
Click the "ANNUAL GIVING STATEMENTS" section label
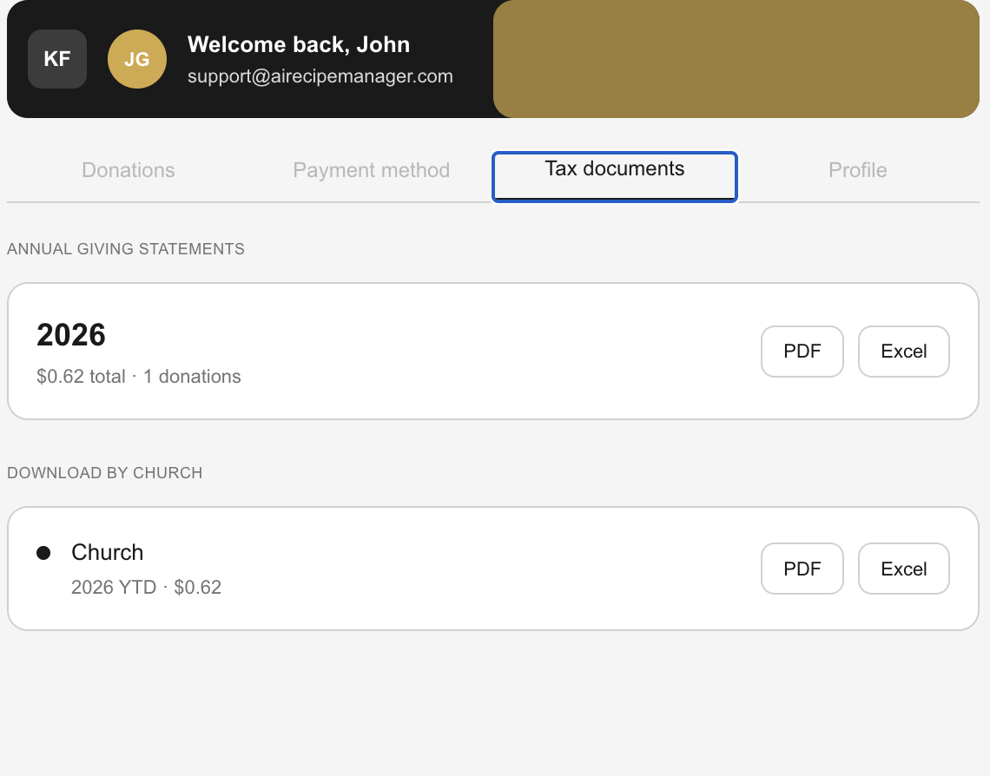tap(126, 249)
